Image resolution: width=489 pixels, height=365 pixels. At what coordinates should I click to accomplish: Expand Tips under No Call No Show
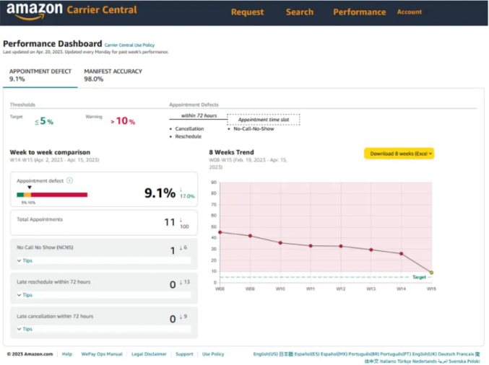pyautogui.click(x=25, y=260)
